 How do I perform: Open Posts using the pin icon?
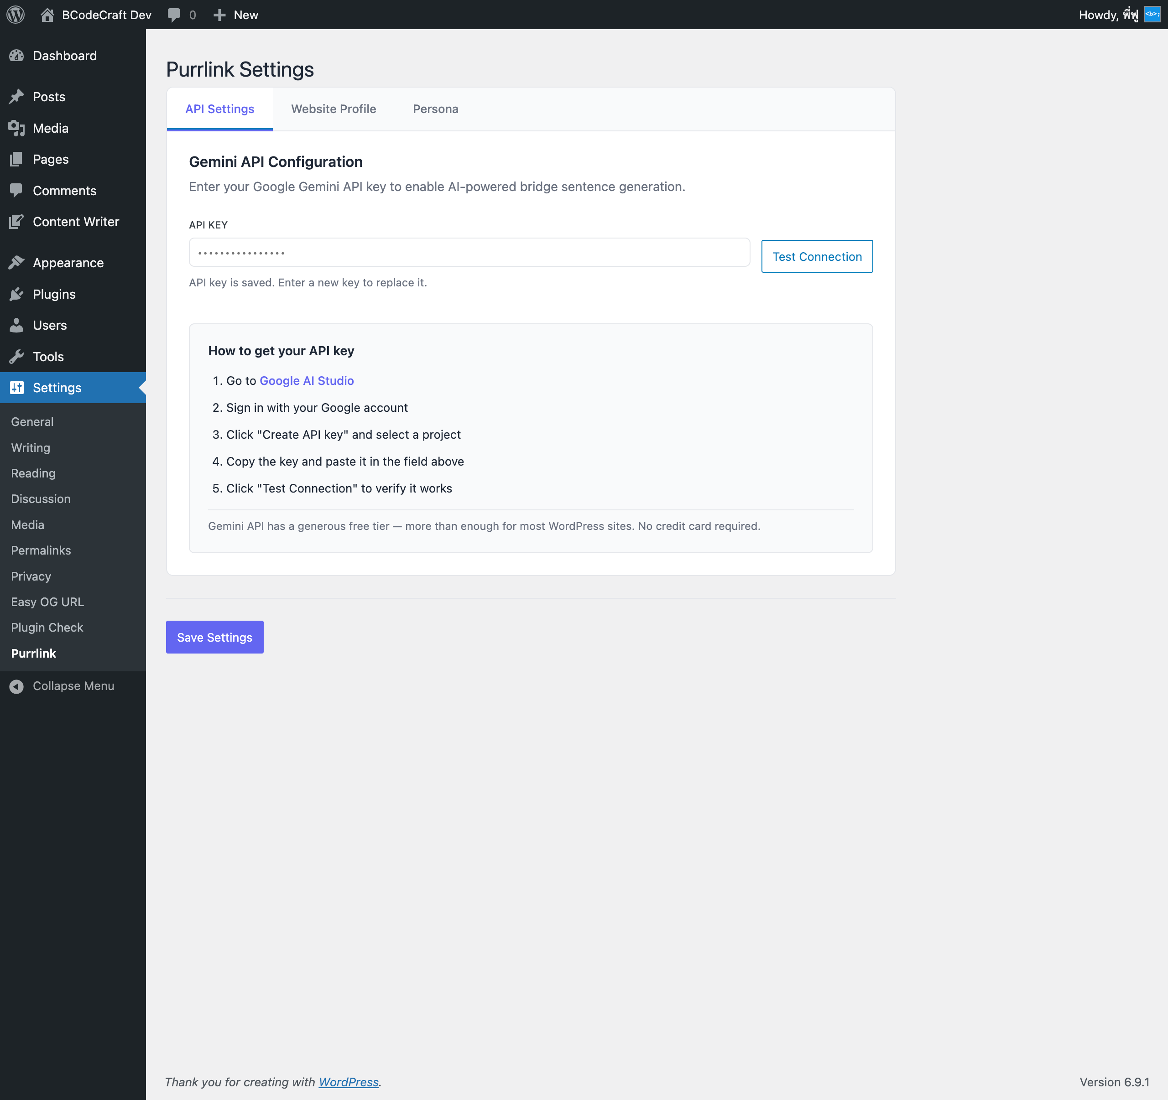(x=16, y=96)
